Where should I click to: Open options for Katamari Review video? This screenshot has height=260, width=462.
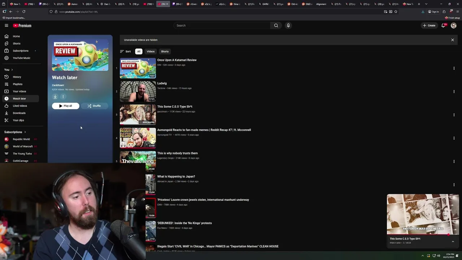pyautogui.click(x=454, y=68)
